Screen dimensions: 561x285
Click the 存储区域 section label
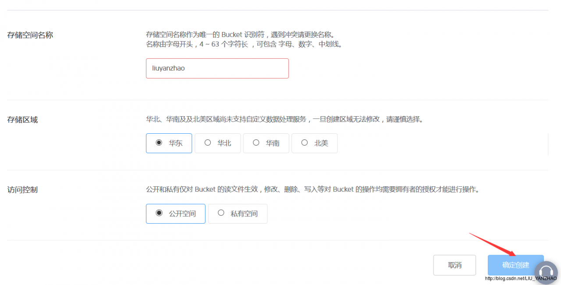[x=23, y=120]
